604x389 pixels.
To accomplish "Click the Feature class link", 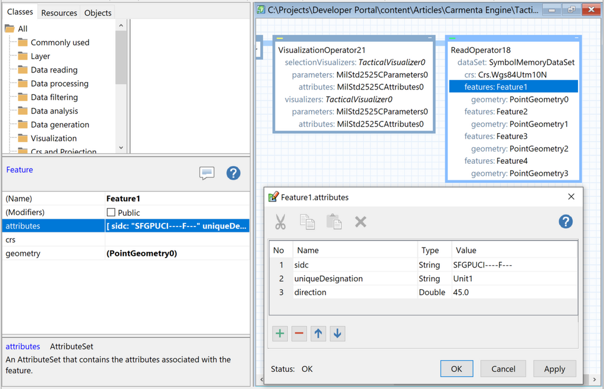I will (x=19, y=170).
